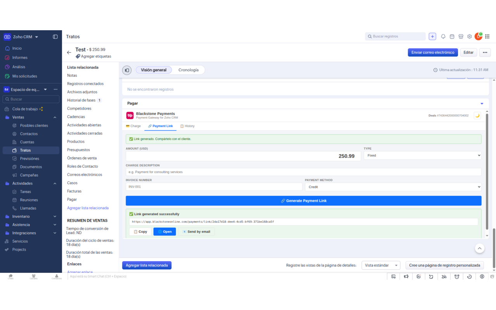Collapse the Ventas sidebar group

tap(55, 117)
